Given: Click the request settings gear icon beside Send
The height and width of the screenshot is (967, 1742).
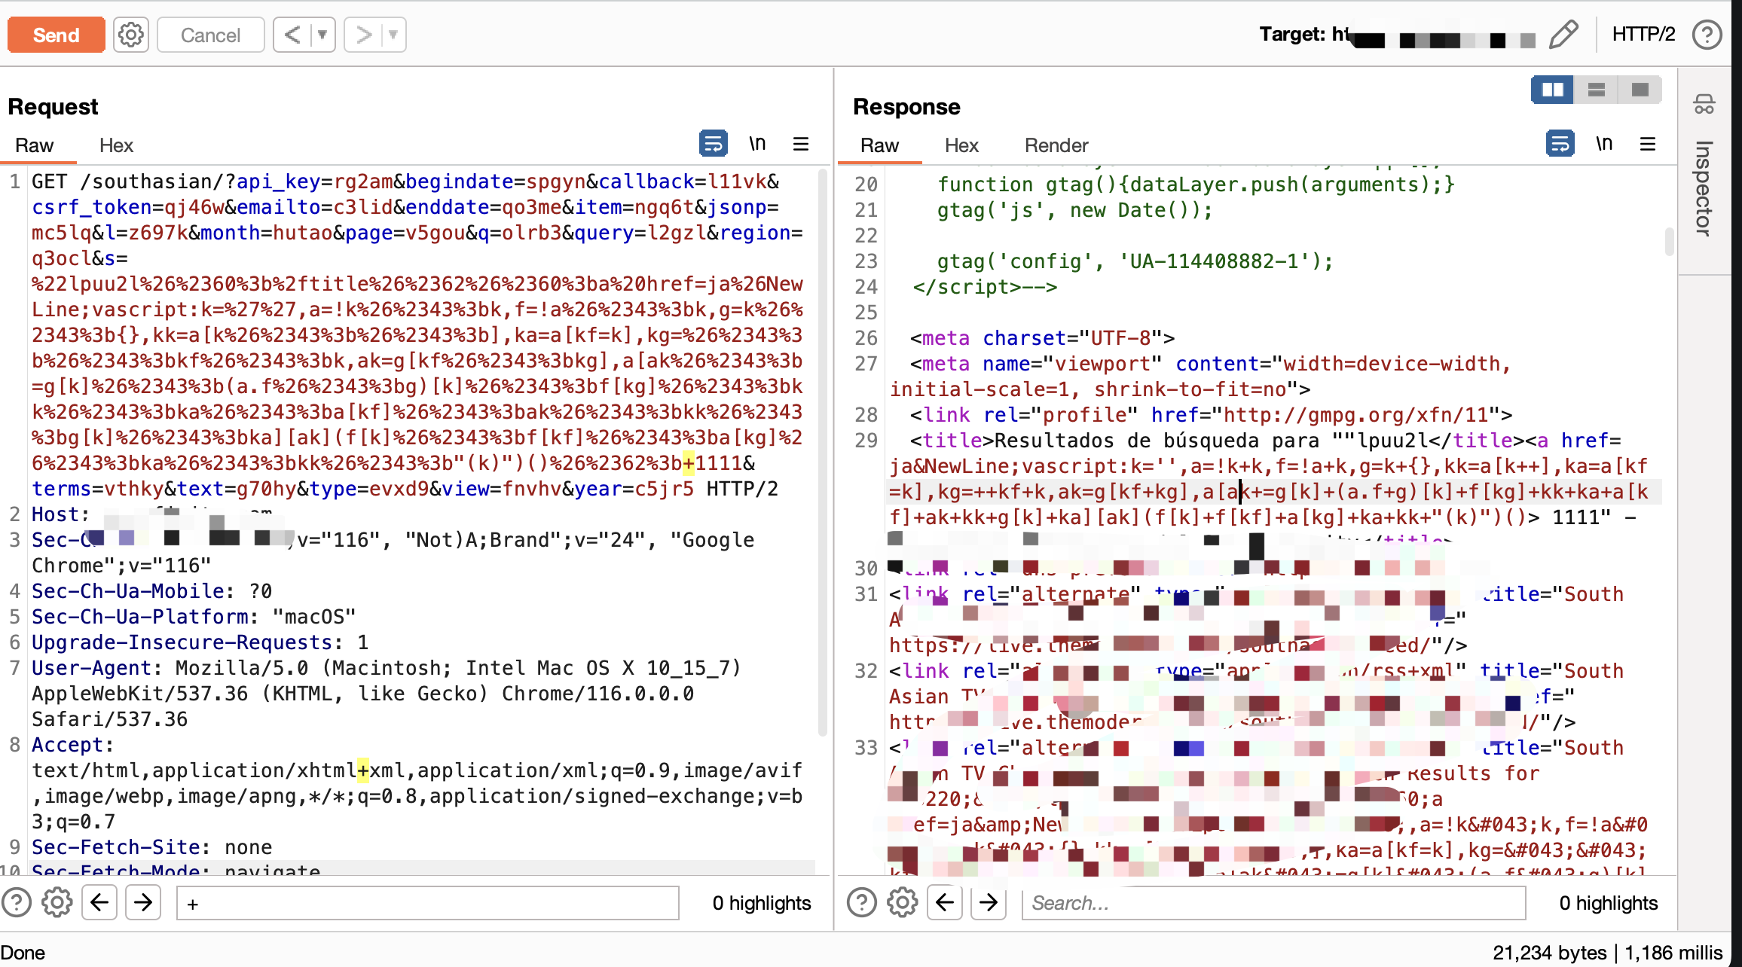Looking at the screenshot, I should (x=131, y=35).
